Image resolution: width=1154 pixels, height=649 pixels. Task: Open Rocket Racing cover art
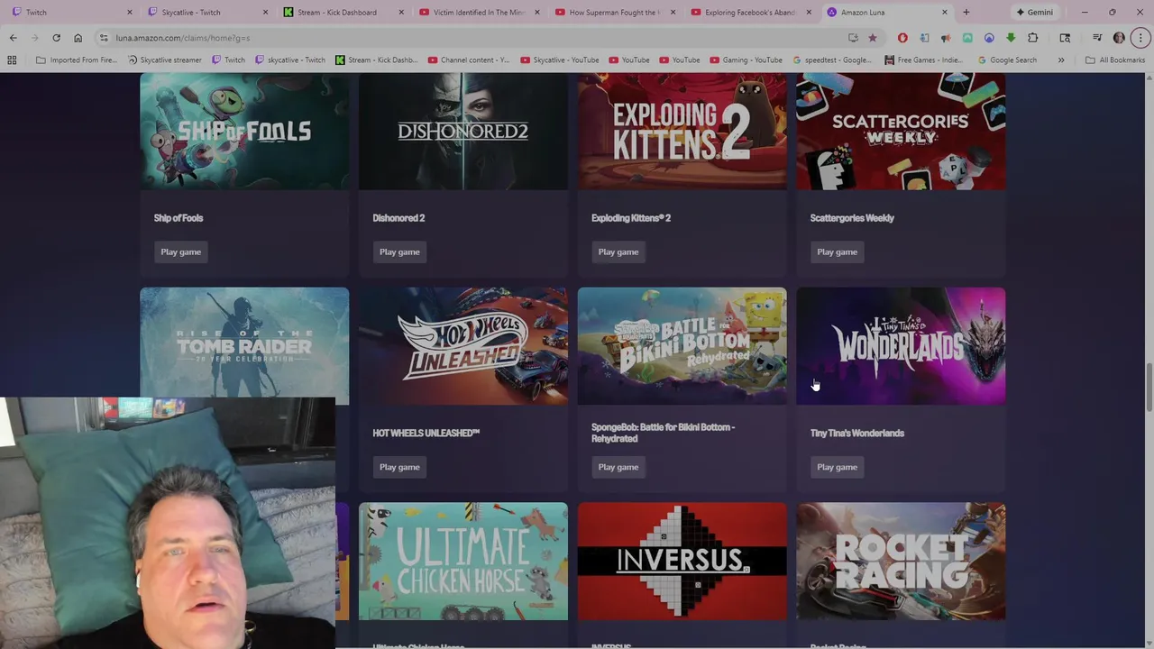901,562
